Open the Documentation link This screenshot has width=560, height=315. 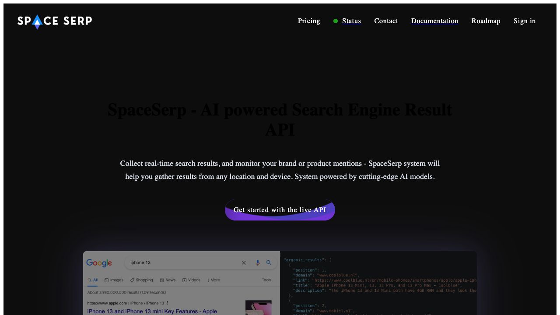[434, 21]
